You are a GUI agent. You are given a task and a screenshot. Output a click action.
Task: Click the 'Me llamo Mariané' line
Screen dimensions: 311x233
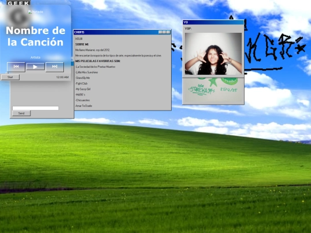coord(93,50)
